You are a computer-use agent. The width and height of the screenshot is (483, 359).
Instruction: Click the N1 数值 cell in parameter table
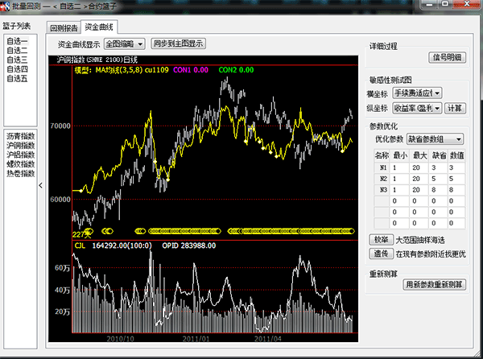pyautogui.click(x=455, y=167)
